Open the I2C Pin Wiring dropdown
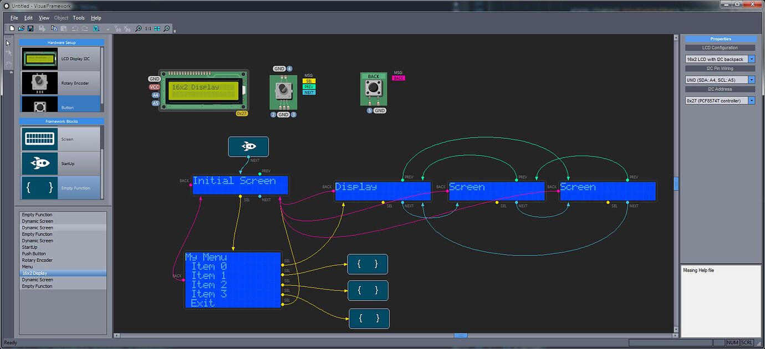 tap(751, 79)
